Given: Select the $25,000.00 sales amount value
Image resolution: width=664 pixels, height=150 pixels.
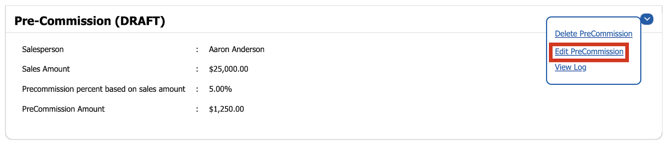Looking at the screenshot, I should pos(229,69).
